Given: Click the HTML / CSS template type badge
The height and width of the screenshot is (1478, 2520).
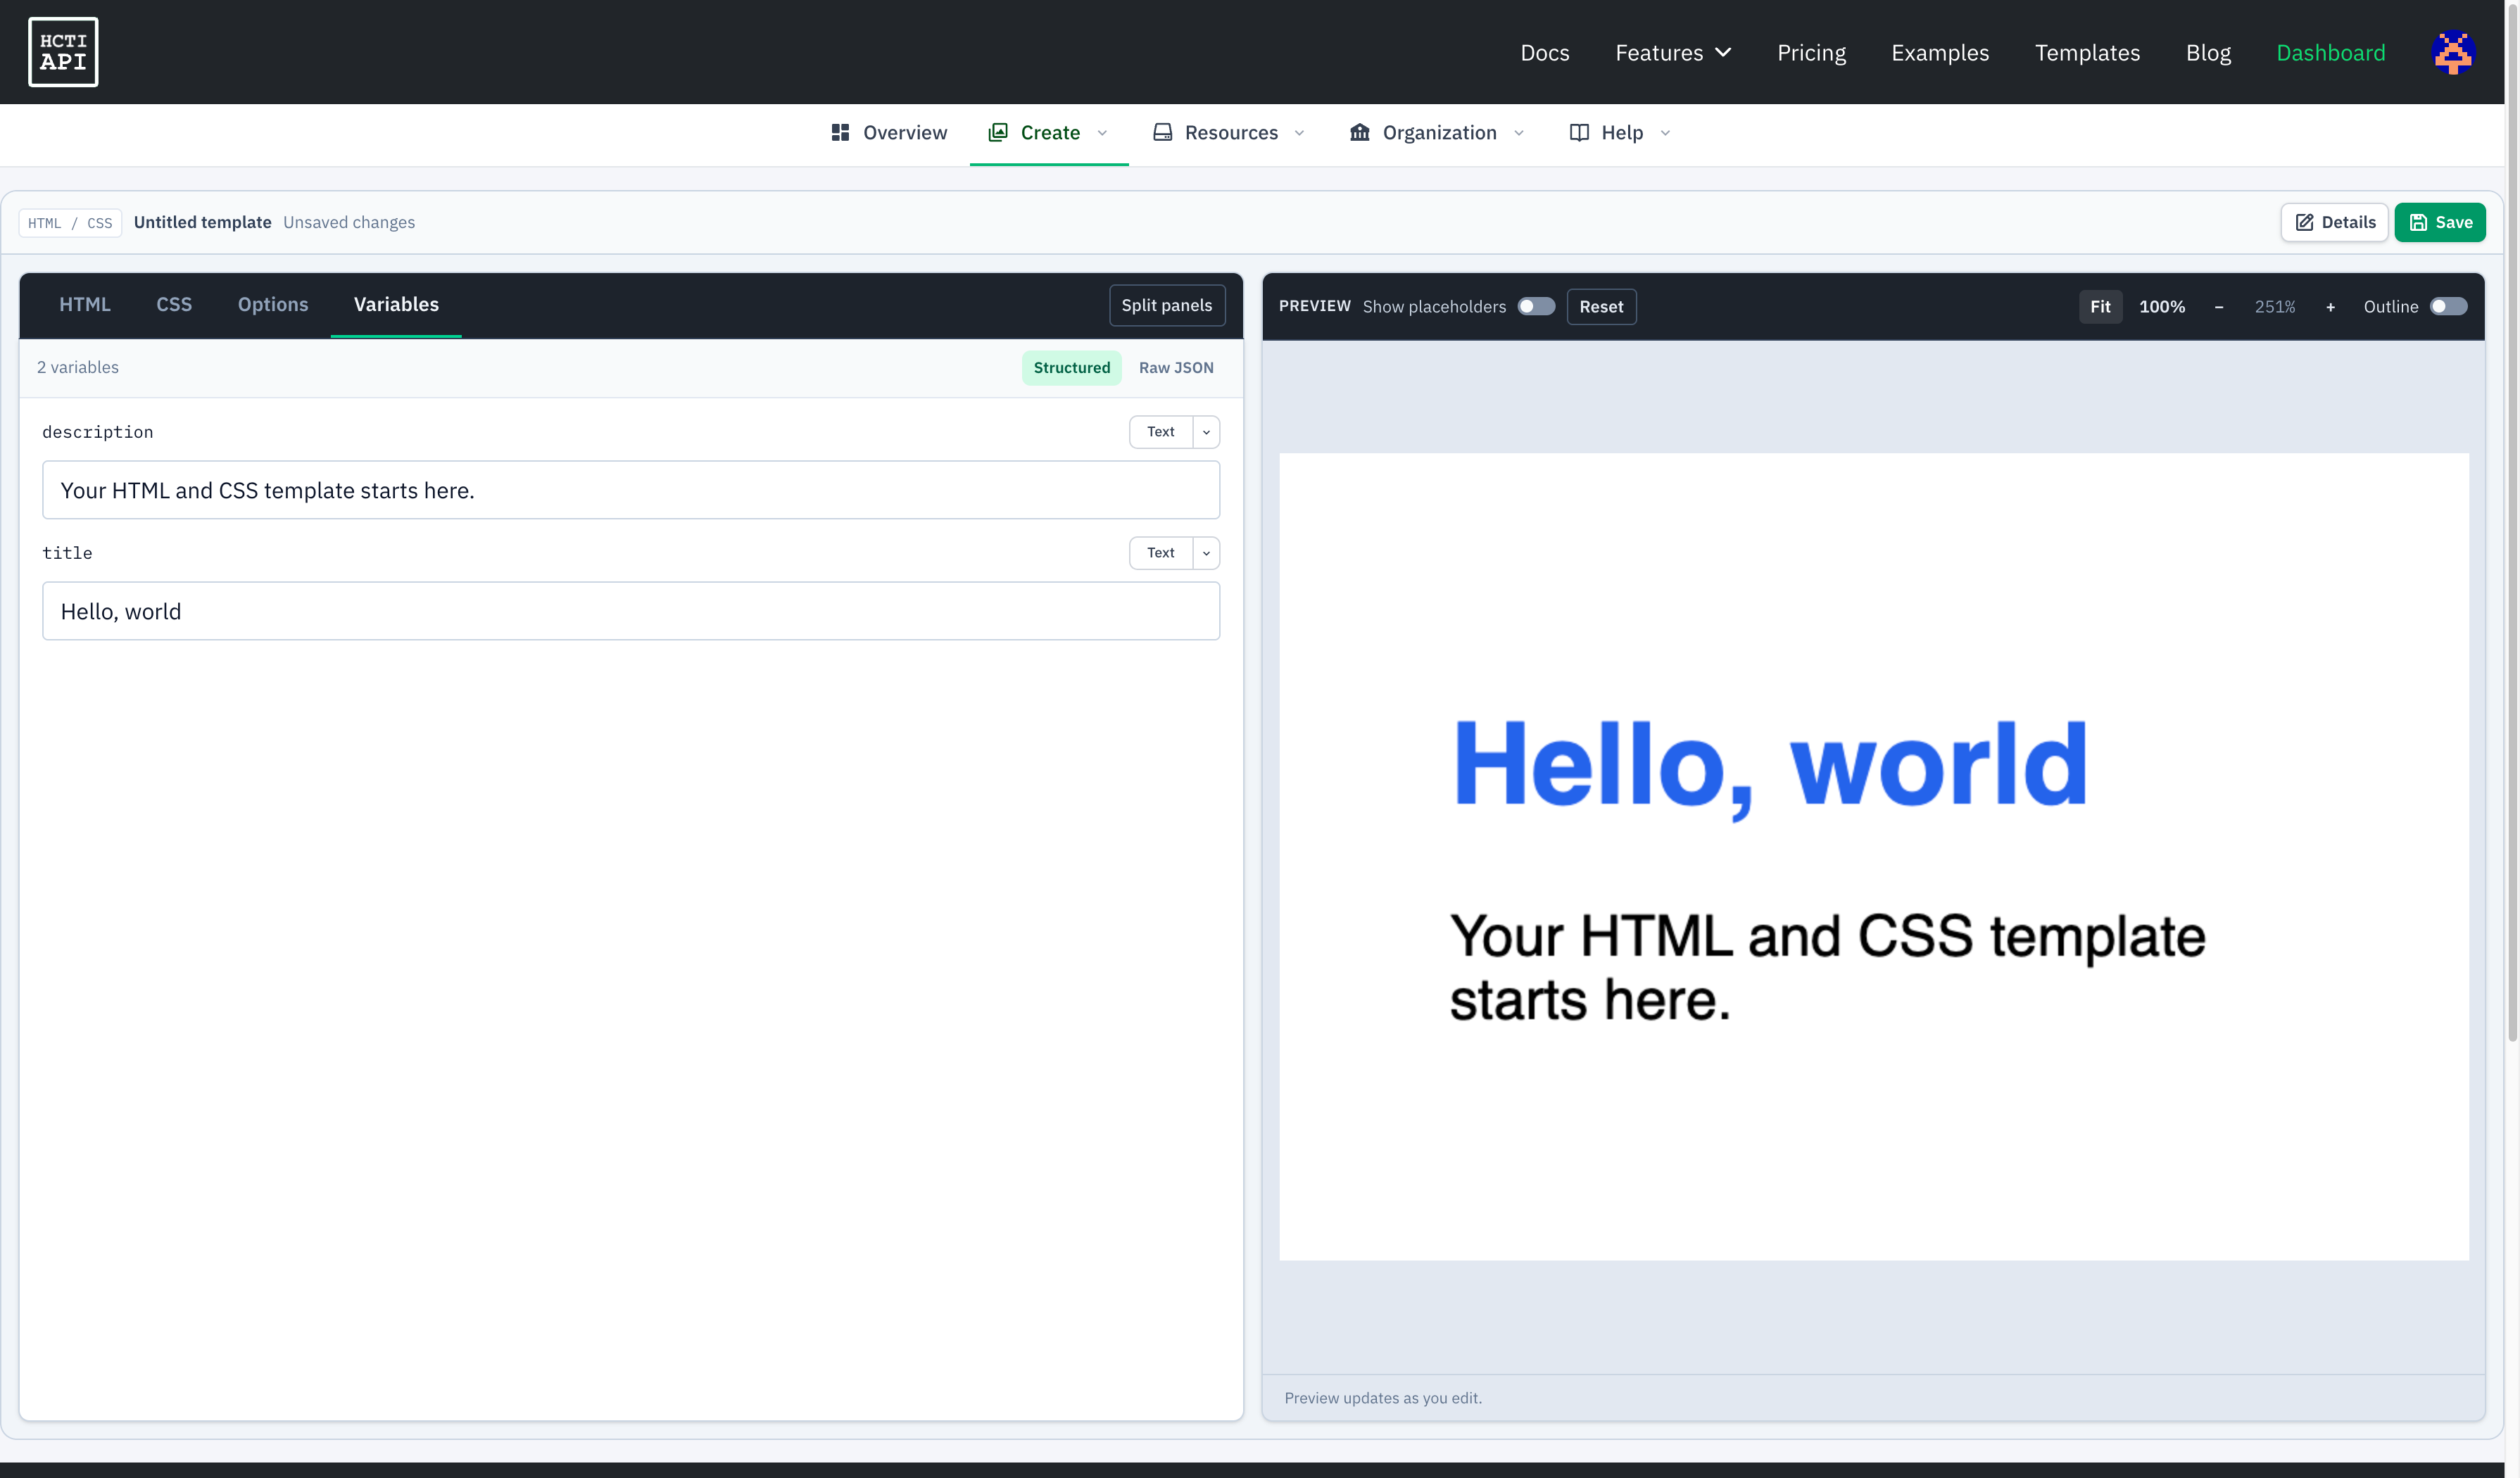Looking at the screenshot, I should [70, 223].
